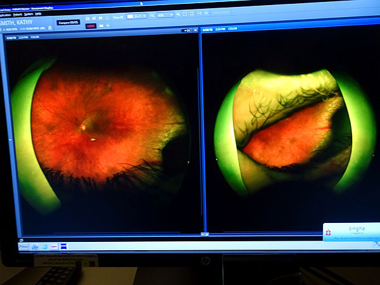The width and height of the screenshot is (380, 285).
Task: Click the splitter control at bottom between panels
Action: [x=205, y=234]
